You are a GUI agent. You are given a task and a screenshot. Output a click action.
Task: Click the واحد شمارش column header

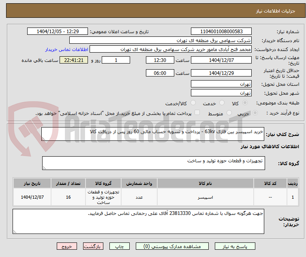(139, 183)
